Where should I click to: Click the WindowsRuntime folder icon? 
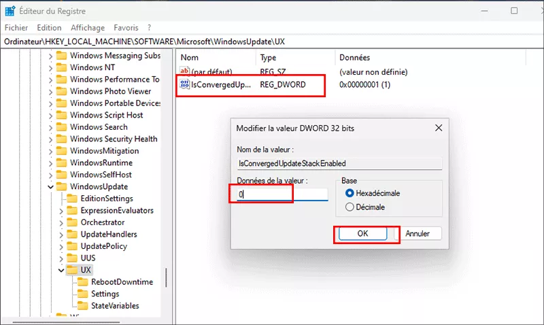[x=61, y=162]
